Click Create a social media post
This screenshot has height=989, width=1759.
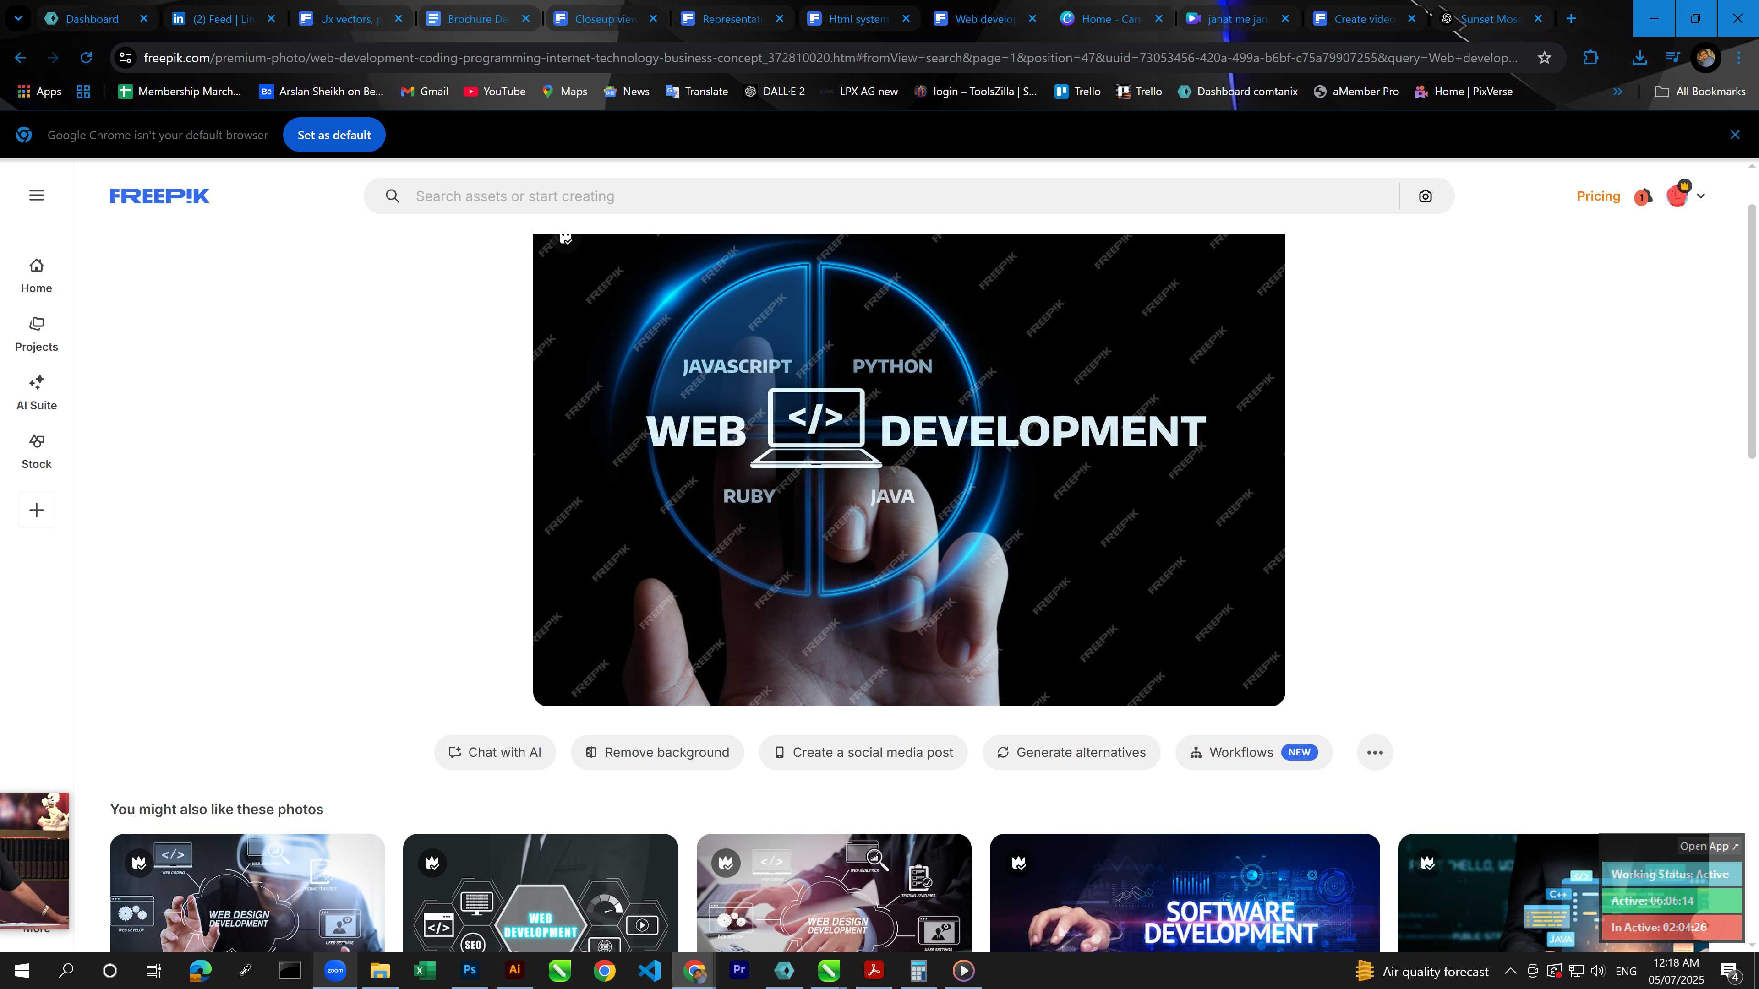point(863,752)
